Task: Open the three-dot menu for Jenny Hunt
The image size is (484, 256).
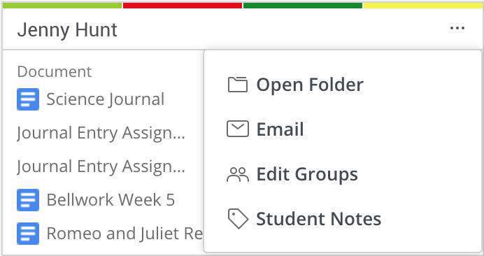Action: [x=457, y=28]
